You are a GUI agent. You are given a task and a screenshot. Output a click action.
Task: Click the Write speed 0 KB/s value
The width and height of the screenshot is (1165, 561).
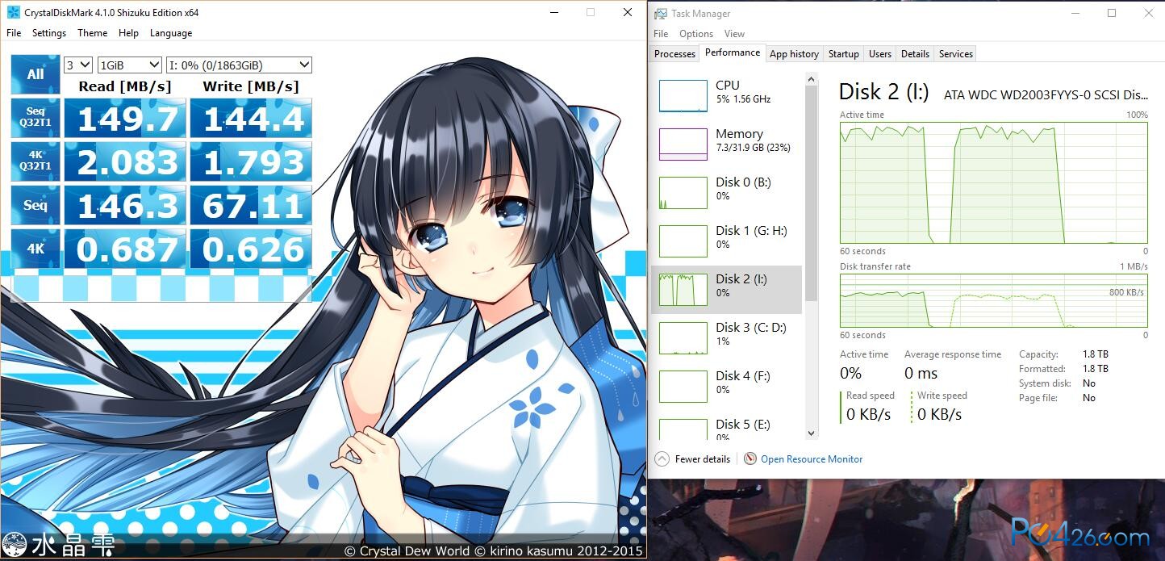point(939,415)
